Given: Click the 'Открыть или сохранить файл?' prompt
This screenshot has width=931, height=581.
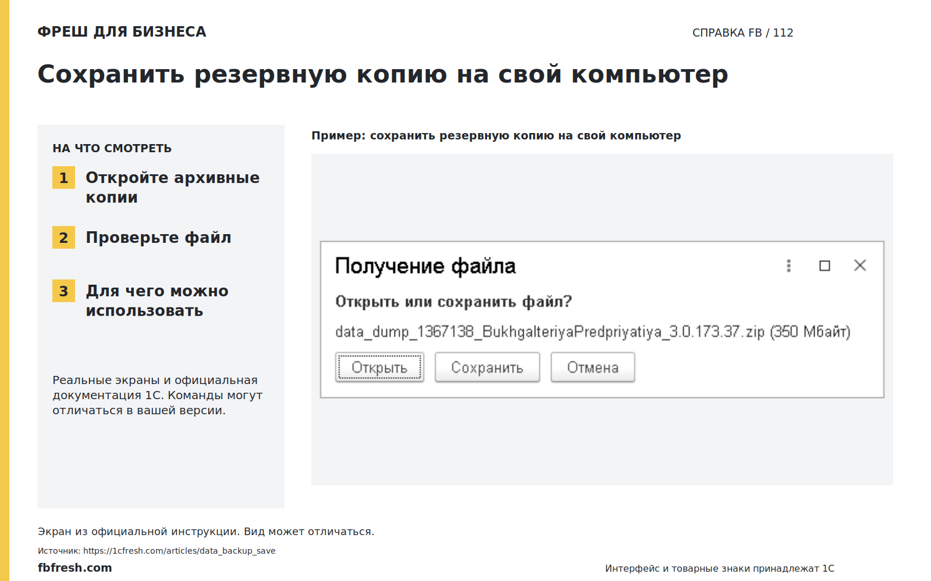Looking at the screenshot, I should click(453, 302).
